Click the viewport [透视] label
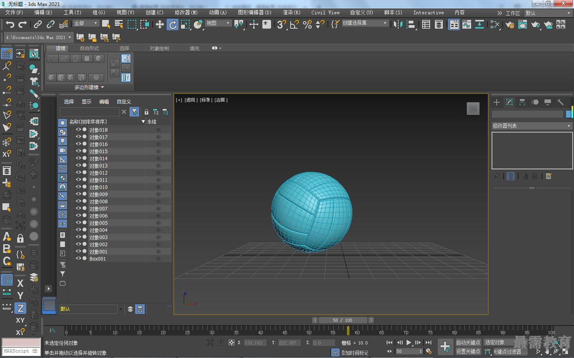Screen dimensions: 574x358 point(191,100)
